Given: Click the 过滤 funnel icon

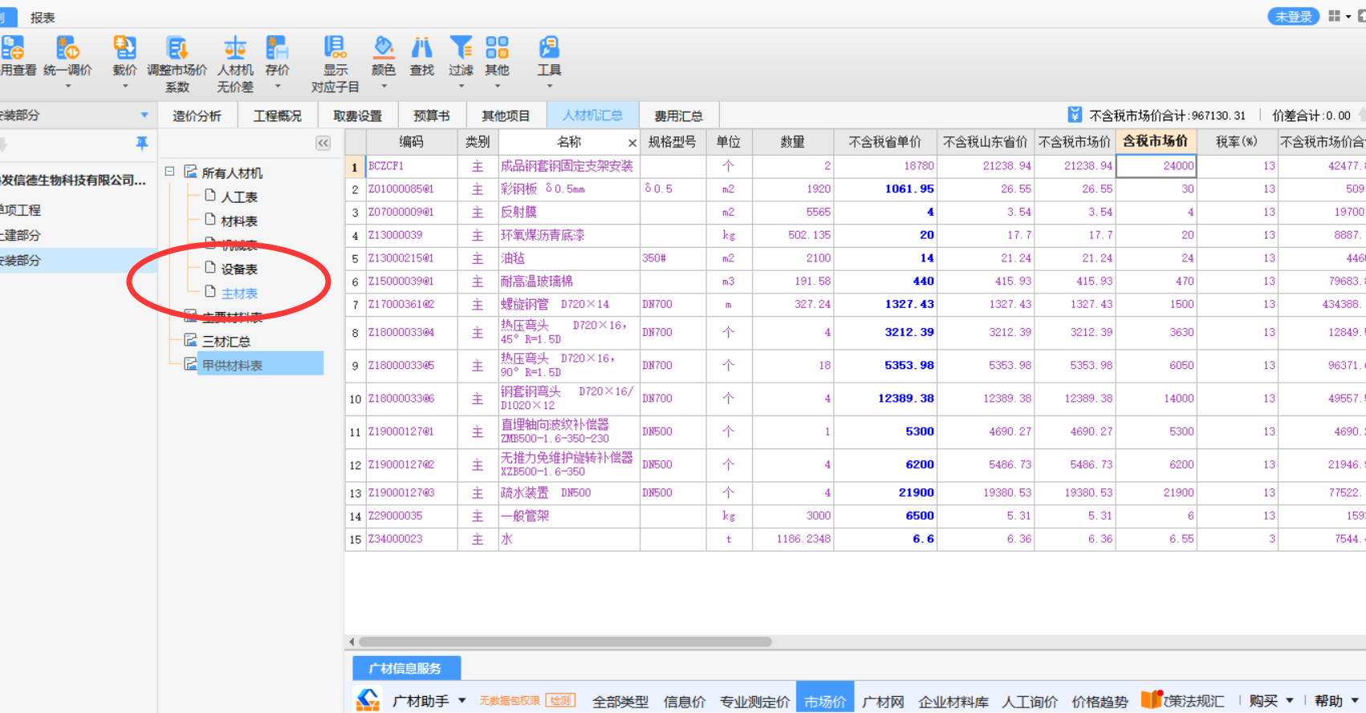Looking at the screenshot, I should click(461, 48).
